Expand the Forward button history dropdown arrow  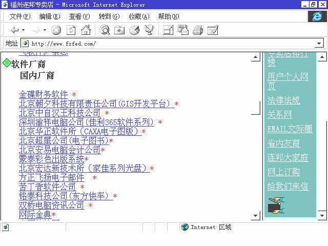(45, 30)
